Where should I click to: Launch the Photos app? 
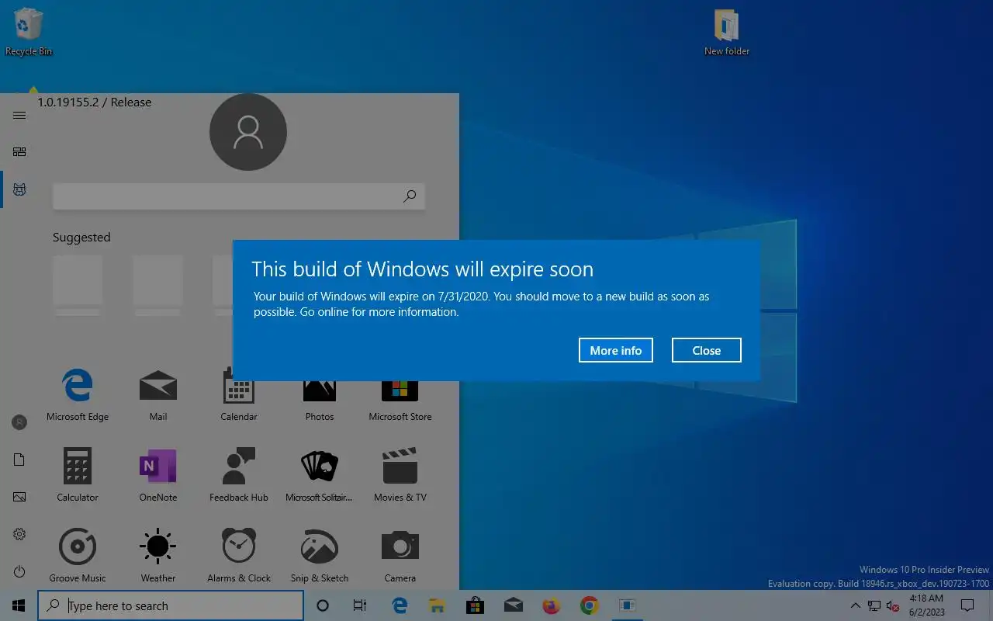(320, 394)
